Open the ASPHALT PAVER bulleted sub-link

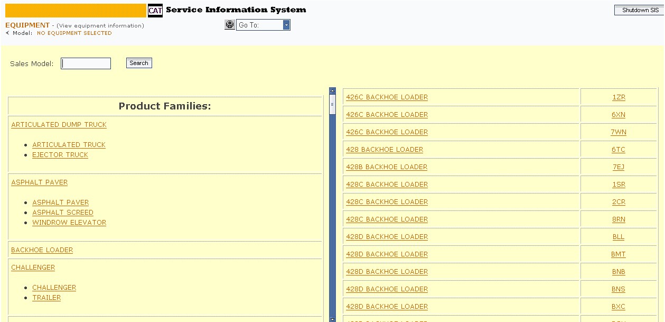point(61,203)
